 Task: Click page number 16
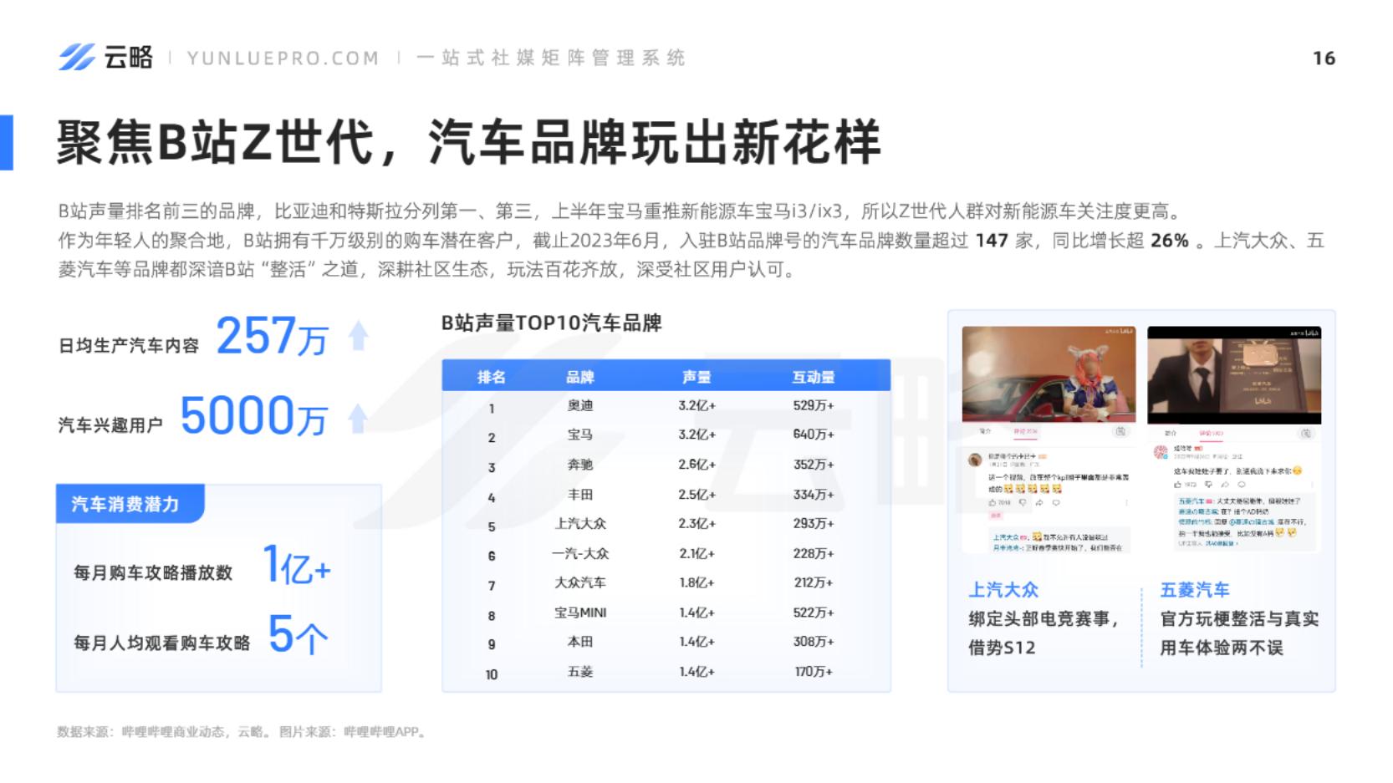(x=1324, y=58)
